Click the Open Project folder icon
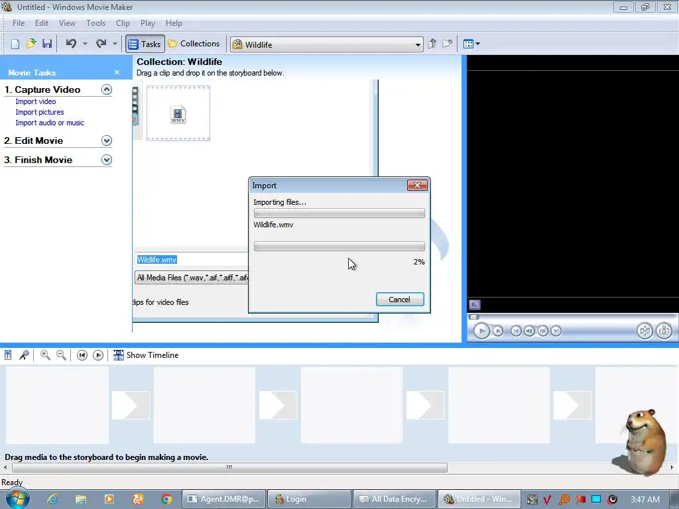Viewport: 679px width, 509px height. tap(31, 44)
